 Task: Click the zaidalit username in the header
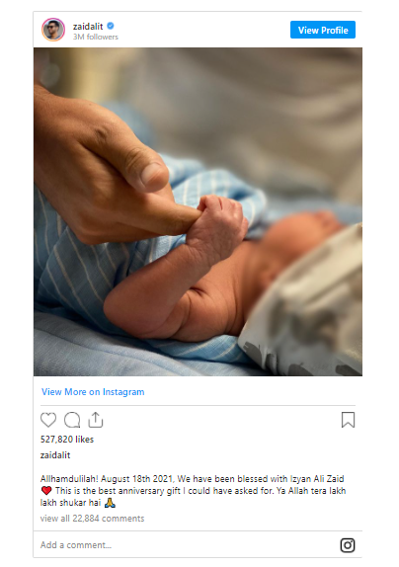click(88, 26)
